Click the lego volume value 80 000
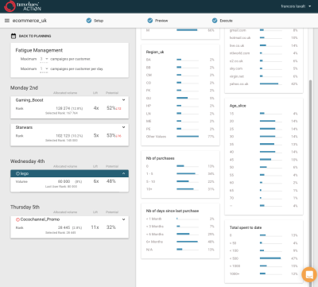The image size is (318, 287). (x=64, y=181)
